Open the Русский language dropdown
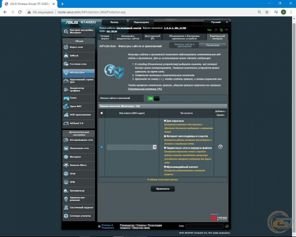Viewport: 296px width, 237px height. [217, 22]
